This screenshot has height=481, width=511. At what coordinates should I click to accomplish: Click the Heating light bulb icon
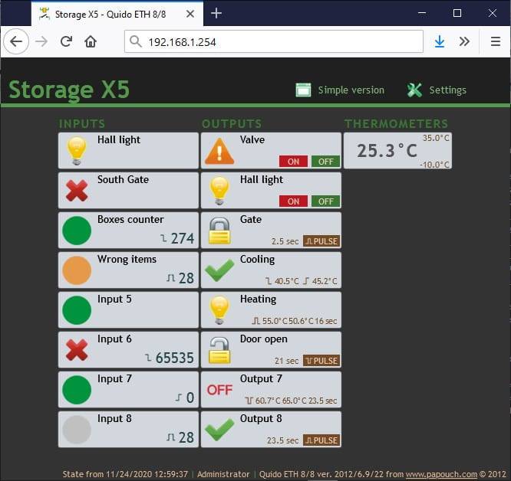pos(219,310)
